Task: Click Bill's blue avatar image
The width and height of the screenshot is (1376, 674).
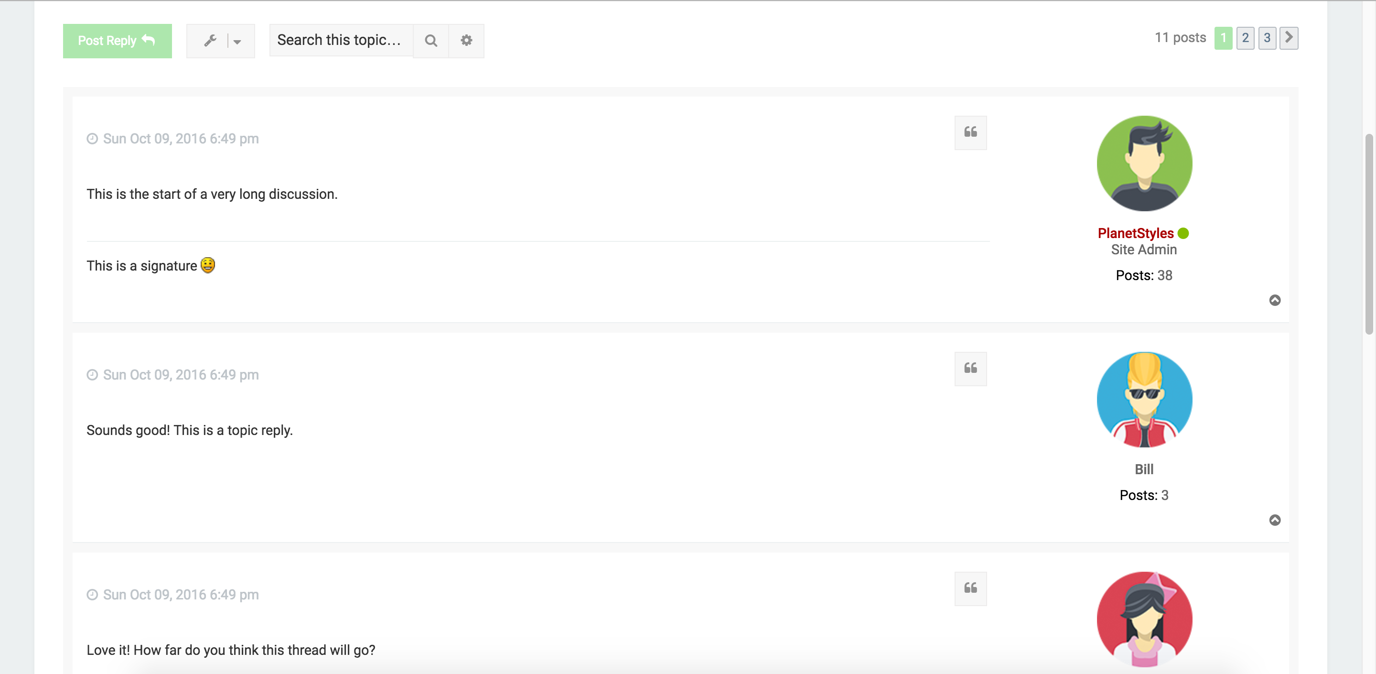Action: 1145,400
